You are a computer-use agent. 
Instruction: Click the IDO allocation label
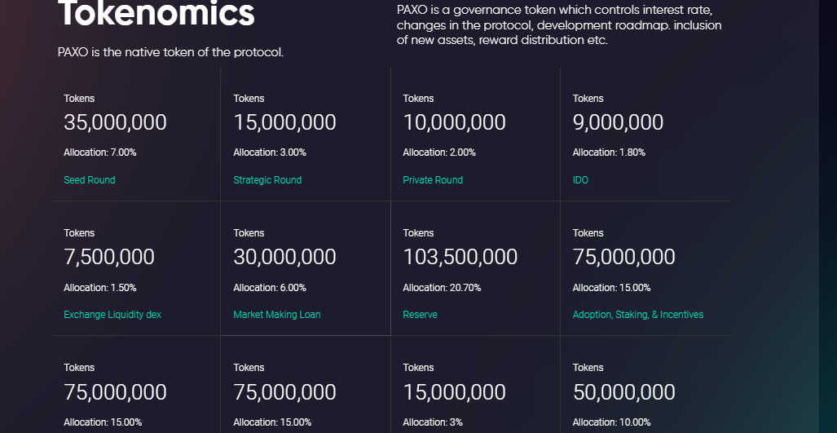[580, 180]
